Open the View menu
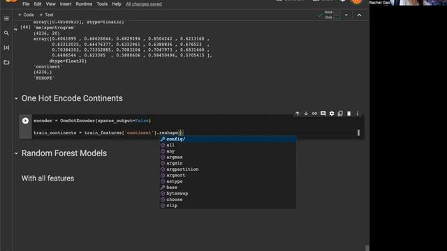This screenshot has width=447, height=251. (x=51, y=4)
